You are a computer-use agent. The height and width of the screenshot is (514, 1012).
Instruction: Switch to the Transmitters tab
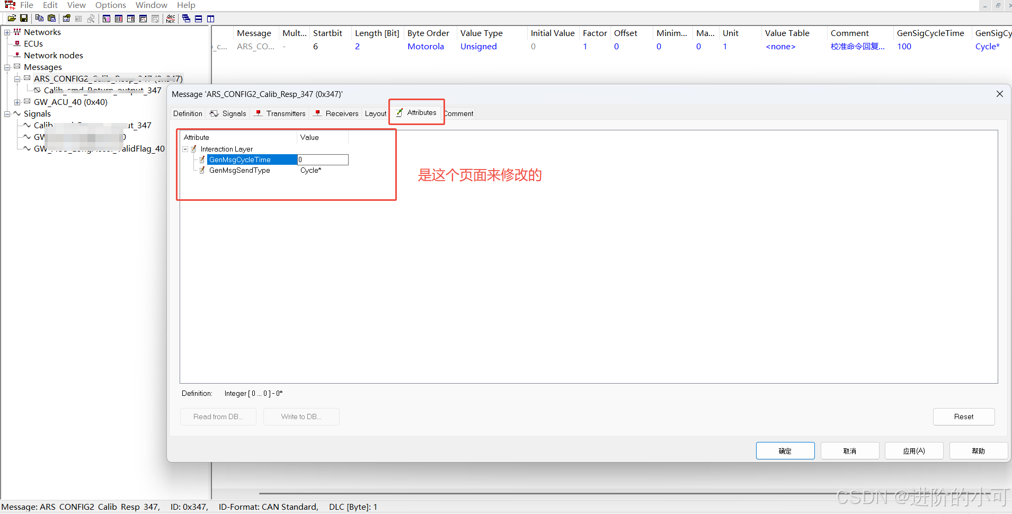coord(280,113)
